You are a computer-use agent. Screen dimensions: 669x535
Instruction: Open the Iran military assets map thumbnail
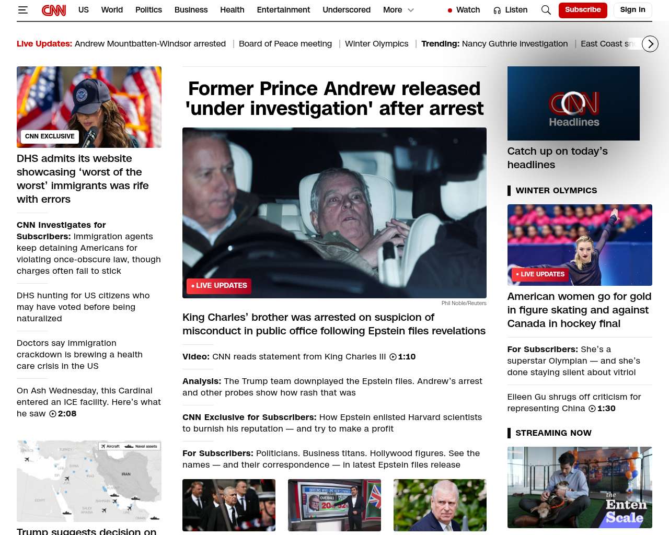[x=89, y=481]
